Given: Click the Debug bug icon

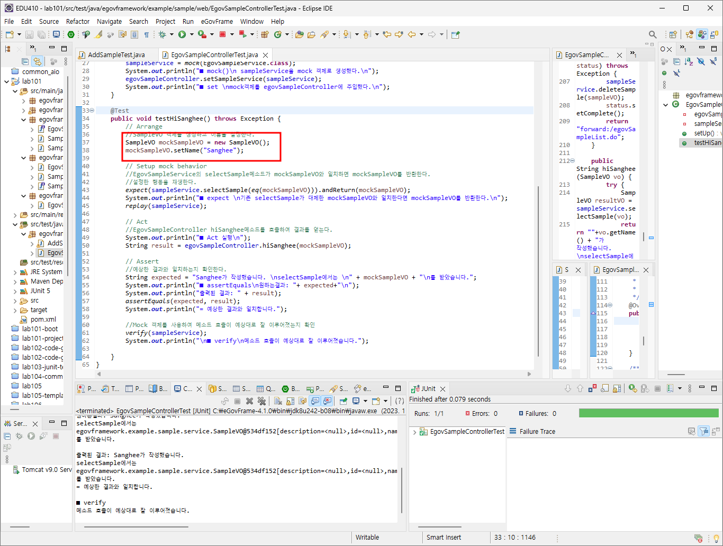Looking at the screenshot, I should 162,34.
